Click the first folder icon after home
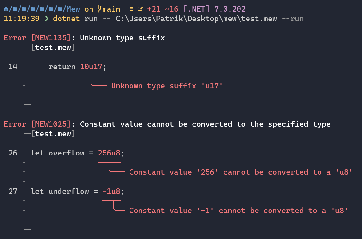This screenshot has height=239, width=362. tap(15, 9)
